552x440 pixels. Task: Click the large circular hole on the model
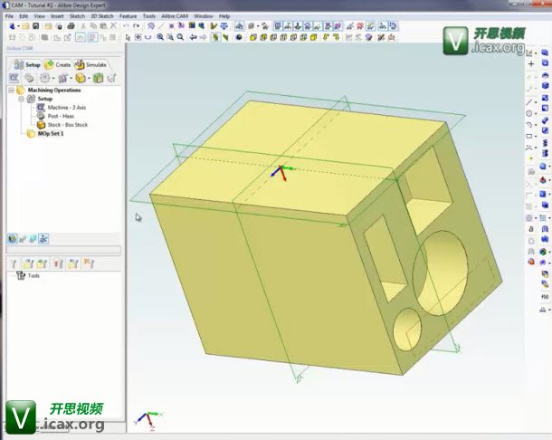(x=441, y=273)
